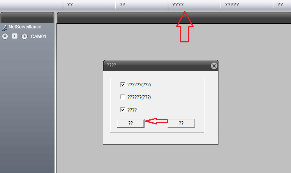Screen dimensions: 291x173
Task: Close the ???? dialog with its X icon
Action: pos(214,66)
